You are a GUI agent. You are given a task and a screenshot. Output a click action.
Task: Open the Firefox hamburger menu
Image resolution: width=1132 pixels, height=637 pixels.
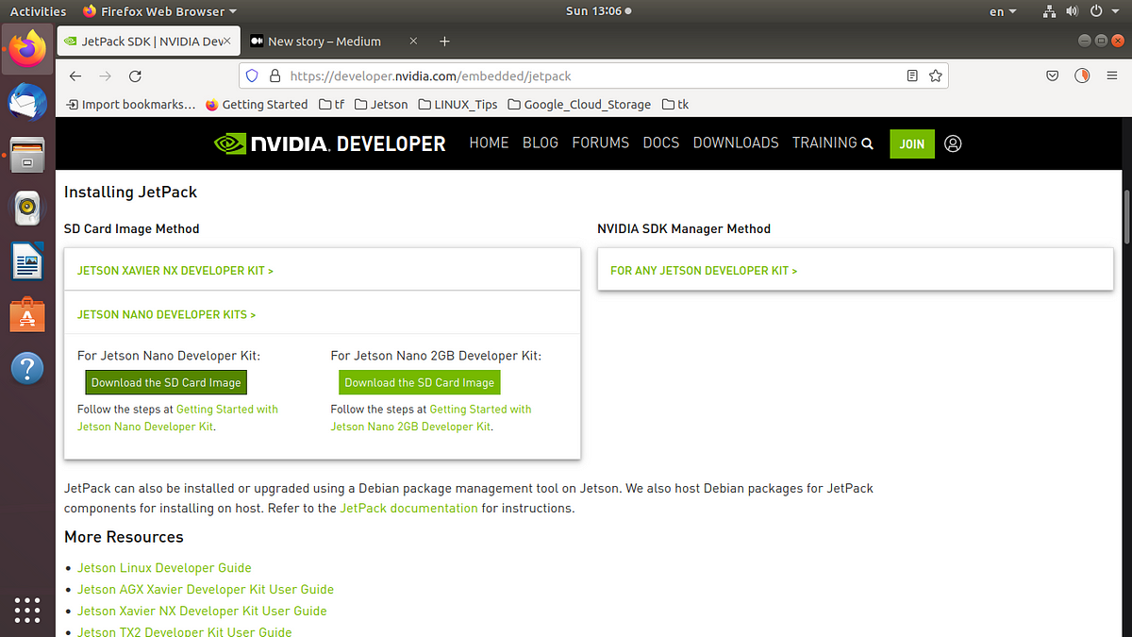click(1111, 75)
